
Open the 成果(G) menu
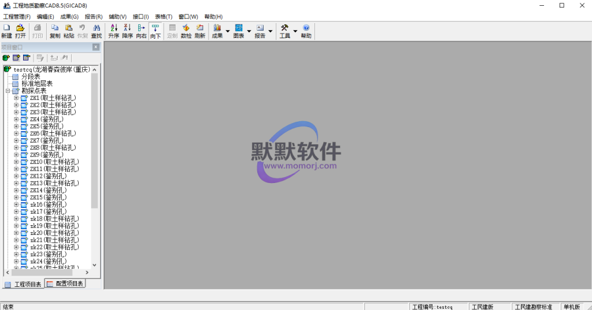(x=69, y=17)
